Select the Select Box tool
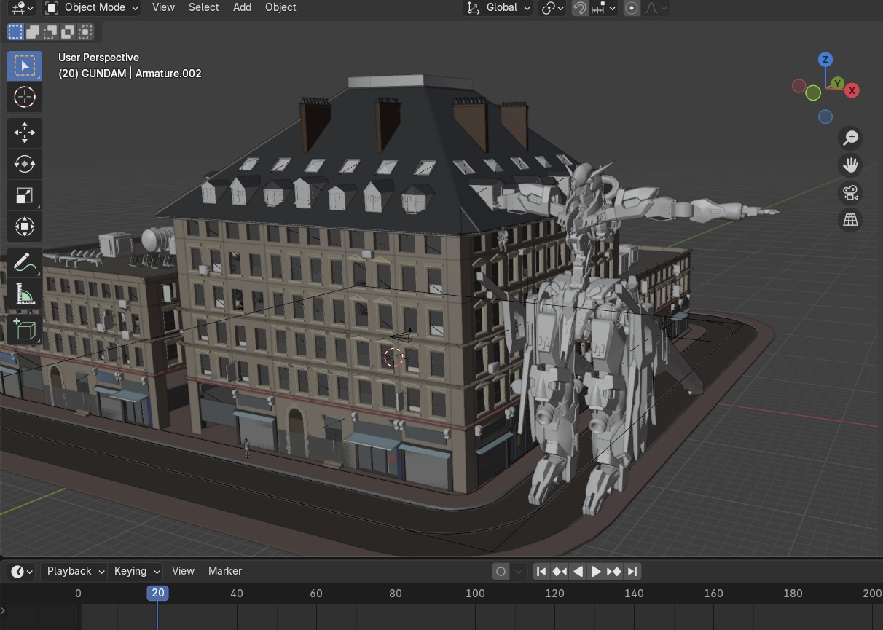883x630 pixels. click(25, 66)
